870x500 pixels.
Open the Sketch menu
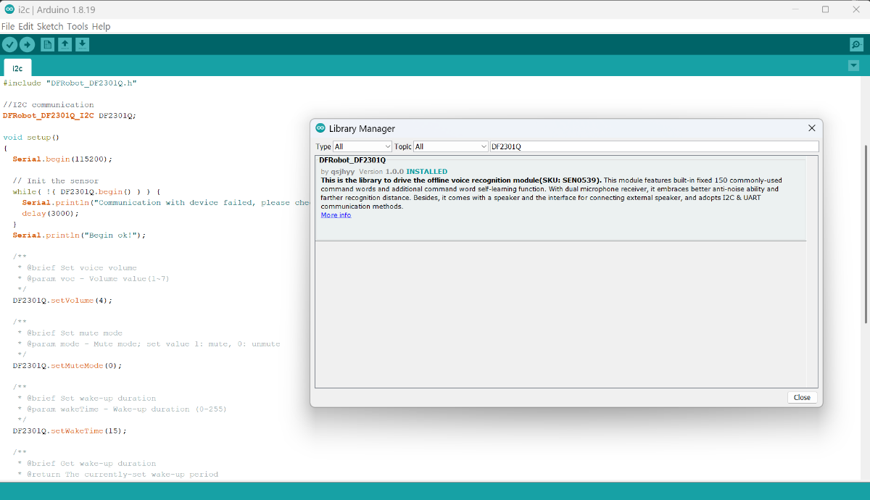51,26
